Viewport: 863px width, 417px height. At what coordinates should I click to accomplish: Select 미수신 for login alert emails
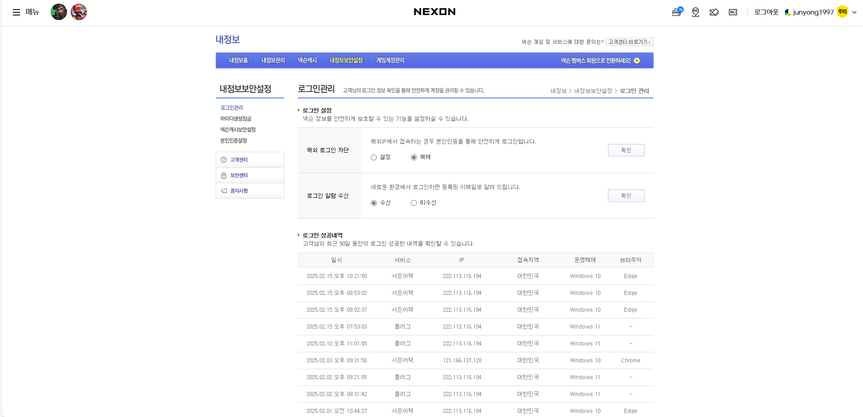click(x=414, y=203)
